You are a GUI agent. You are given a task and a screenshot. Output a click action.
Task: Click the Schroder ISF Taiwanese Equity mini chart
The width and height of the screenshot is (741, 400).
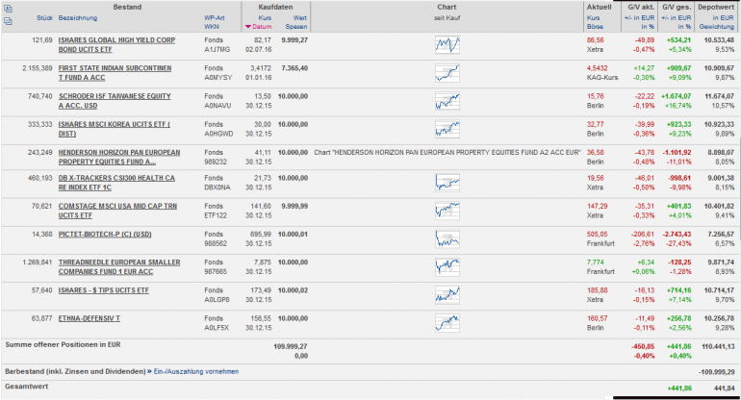(446, 101)
